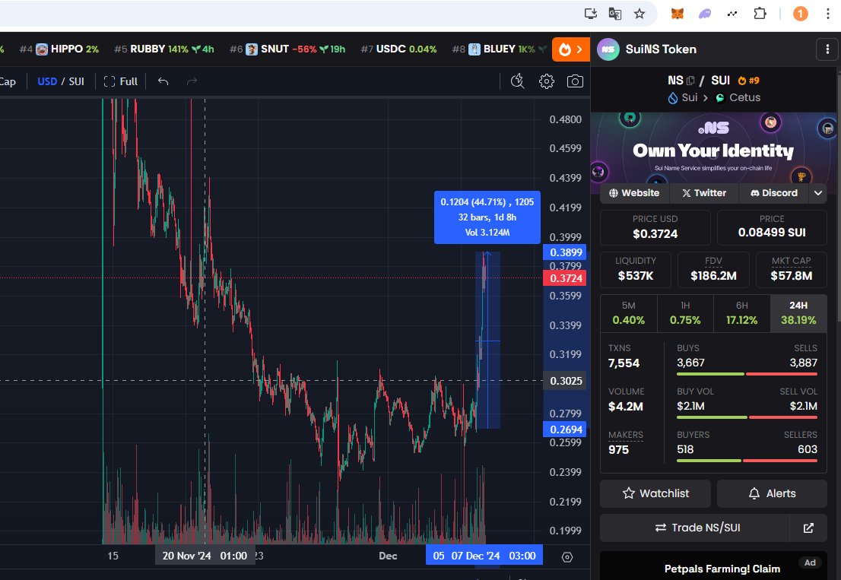Image resolution: width=841 pixels, height=580 pixels.
Task: Switch chart price to SUI
Action: pyautogui.click(x=77, y=81)
